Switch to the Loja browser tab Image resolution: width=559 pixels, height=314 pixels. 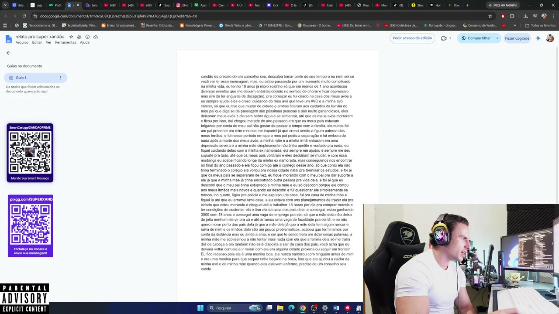point(36,5)
